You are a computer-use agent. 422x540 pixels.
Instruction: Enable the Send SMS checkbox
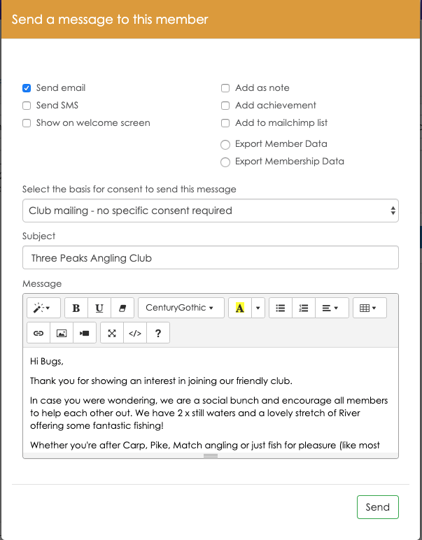27,106
